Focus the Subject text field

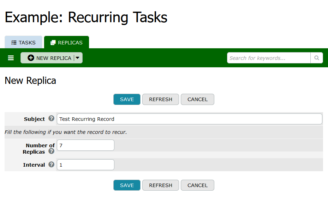(x=189, y=119)
